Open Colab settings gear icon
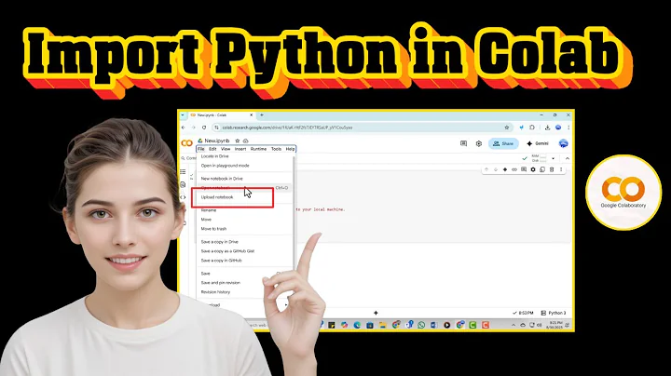671x376 pixels. click(x=479, y=143)
